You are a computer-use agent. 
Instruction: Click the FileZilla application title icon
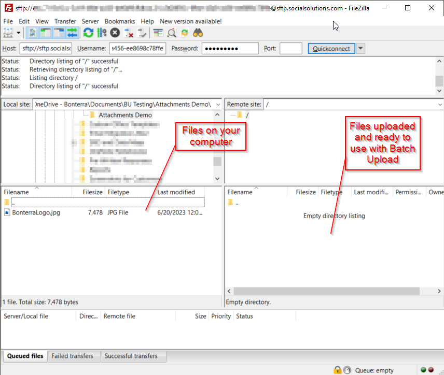coord(9,8)
